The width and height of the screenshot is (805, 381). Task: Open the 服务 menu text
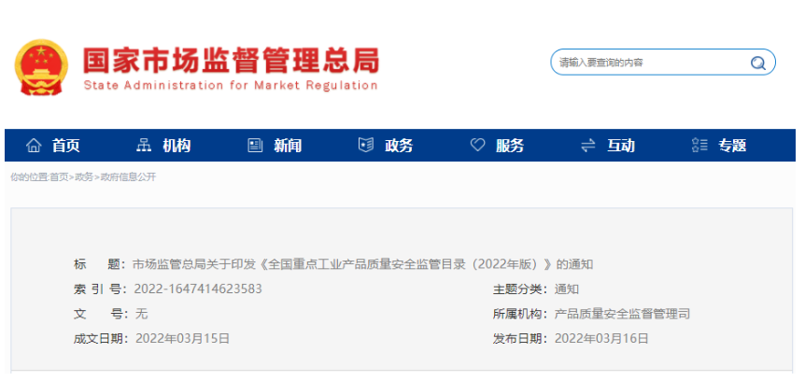(x=510, y=146)
